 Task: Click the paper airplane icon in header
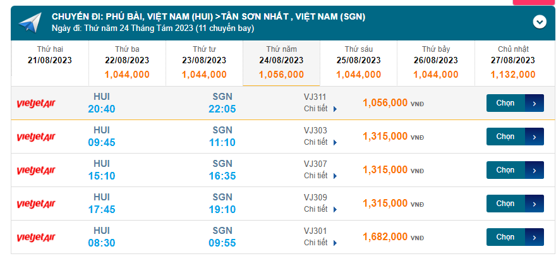pyautogui.click(x=30, y=23)
